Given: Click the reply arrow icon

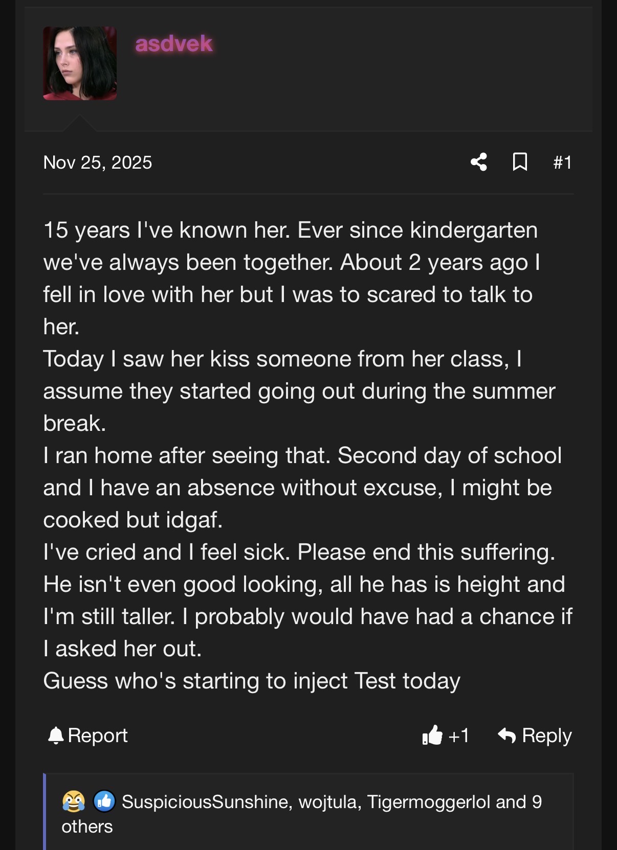Looking at the screenshot, I should point(506,736).
